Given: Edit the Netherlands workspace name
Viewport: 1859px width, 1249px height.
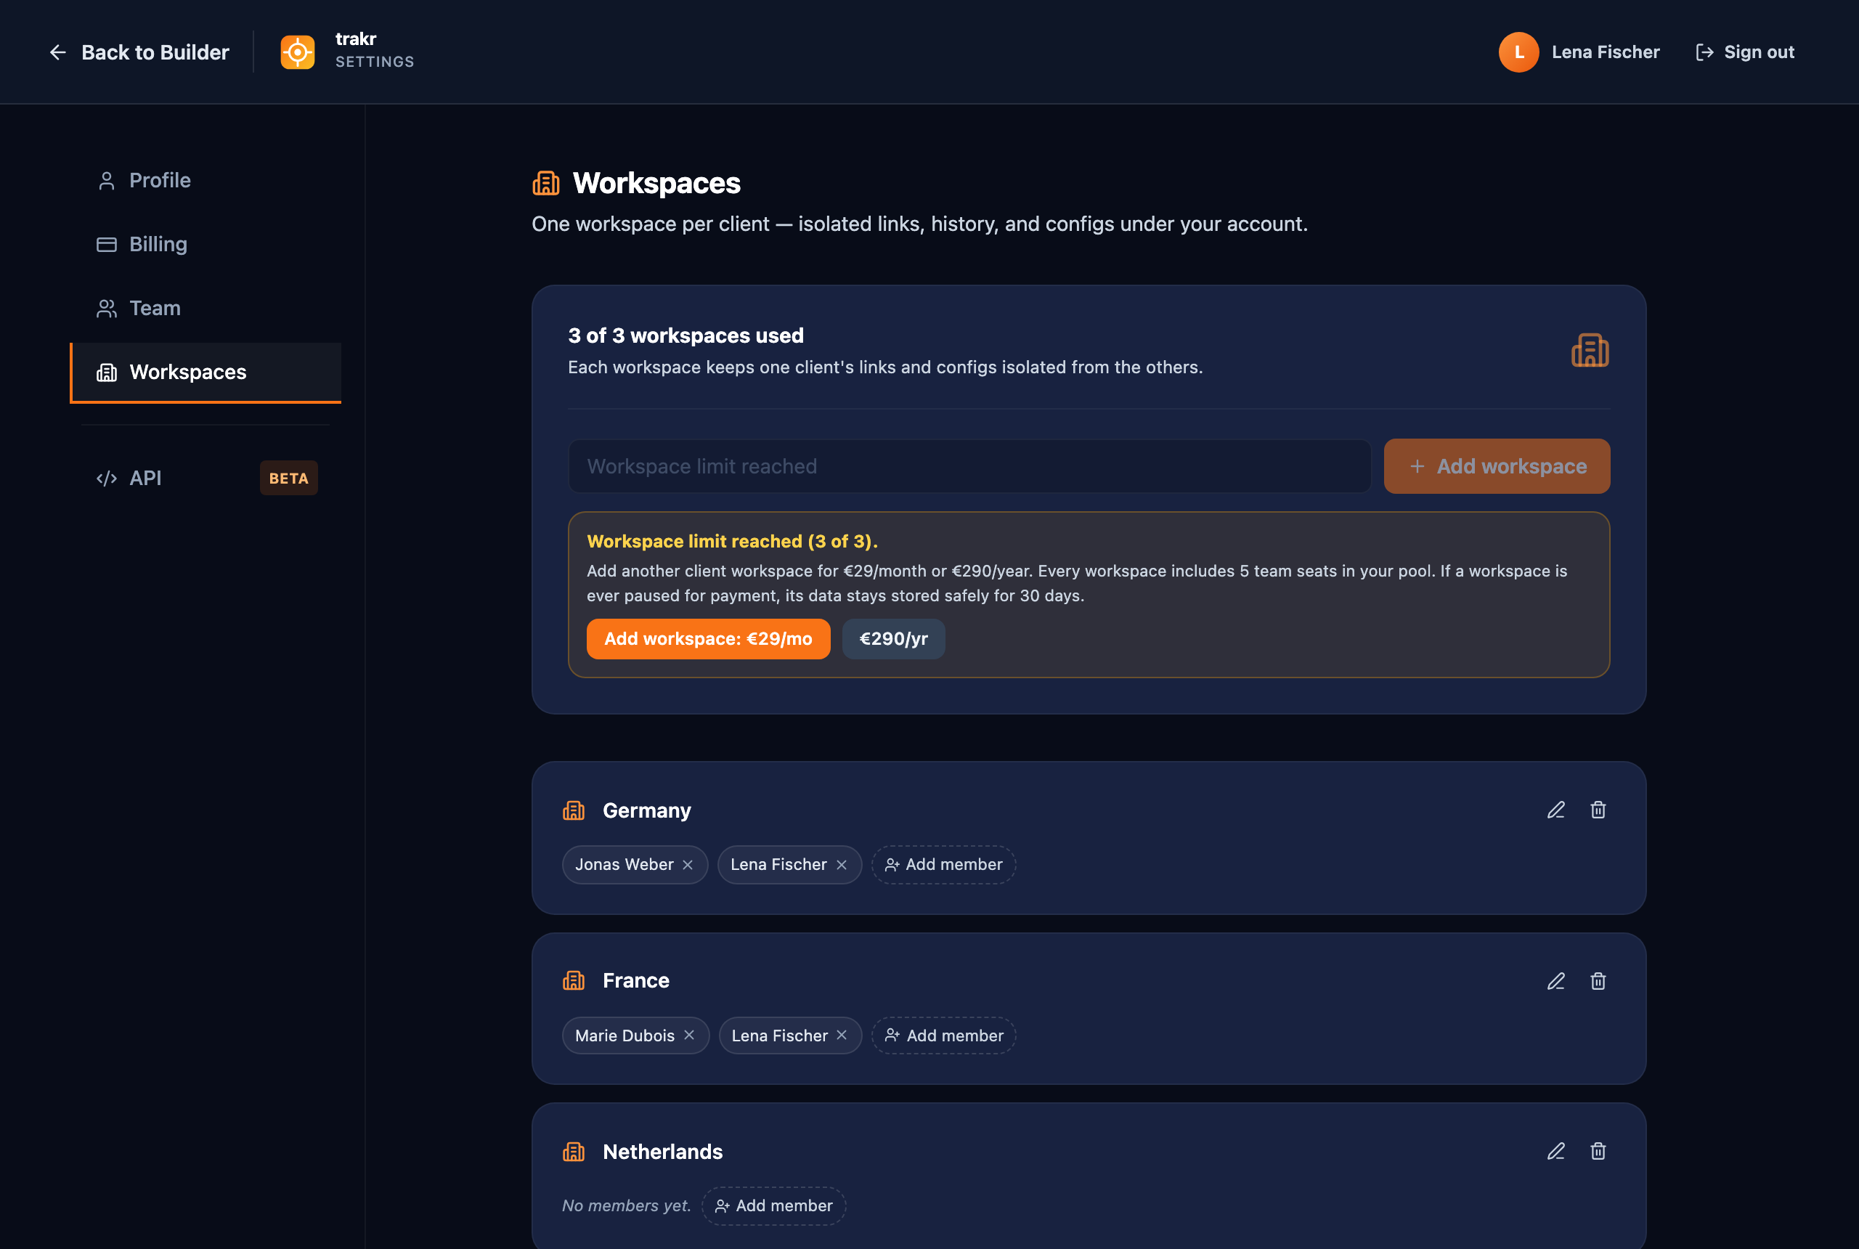Looking at the screenshot, I should tap(1555, 1151).
